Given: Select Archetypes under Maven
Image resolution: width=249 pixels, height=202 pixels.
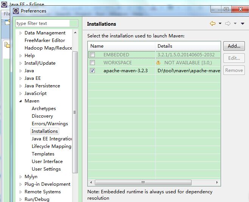Looking at the screenshot, I should pos(44,109).
